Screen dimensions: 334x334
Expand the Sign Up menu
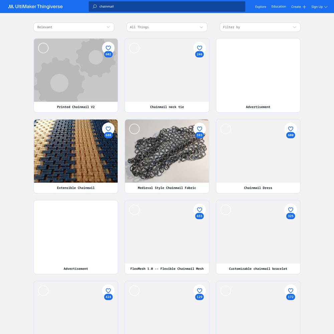319,7
